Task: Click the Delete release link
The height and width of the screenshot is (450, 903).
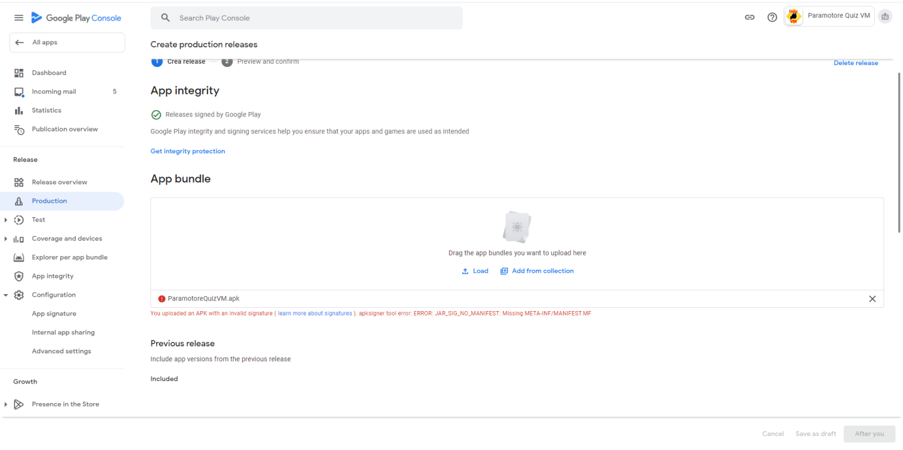Action: point(855,63)
